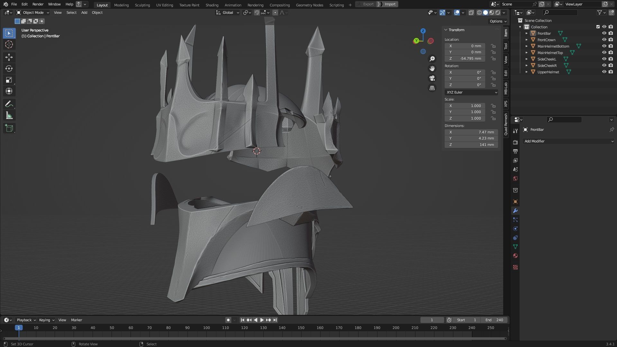Image resolution: width=617 pixels, height=347 pixels.
Task: Click the pan hand viewport icon
Action: coord(432,68)
